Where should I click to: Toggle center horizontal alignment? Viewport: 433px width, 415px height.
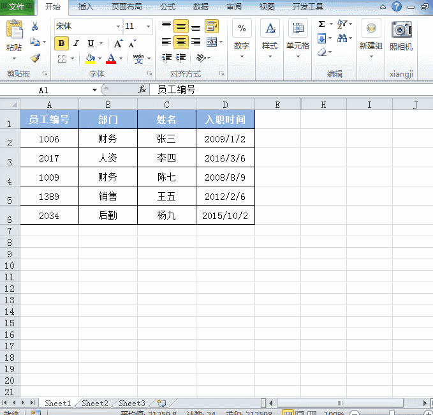point(181,42)
